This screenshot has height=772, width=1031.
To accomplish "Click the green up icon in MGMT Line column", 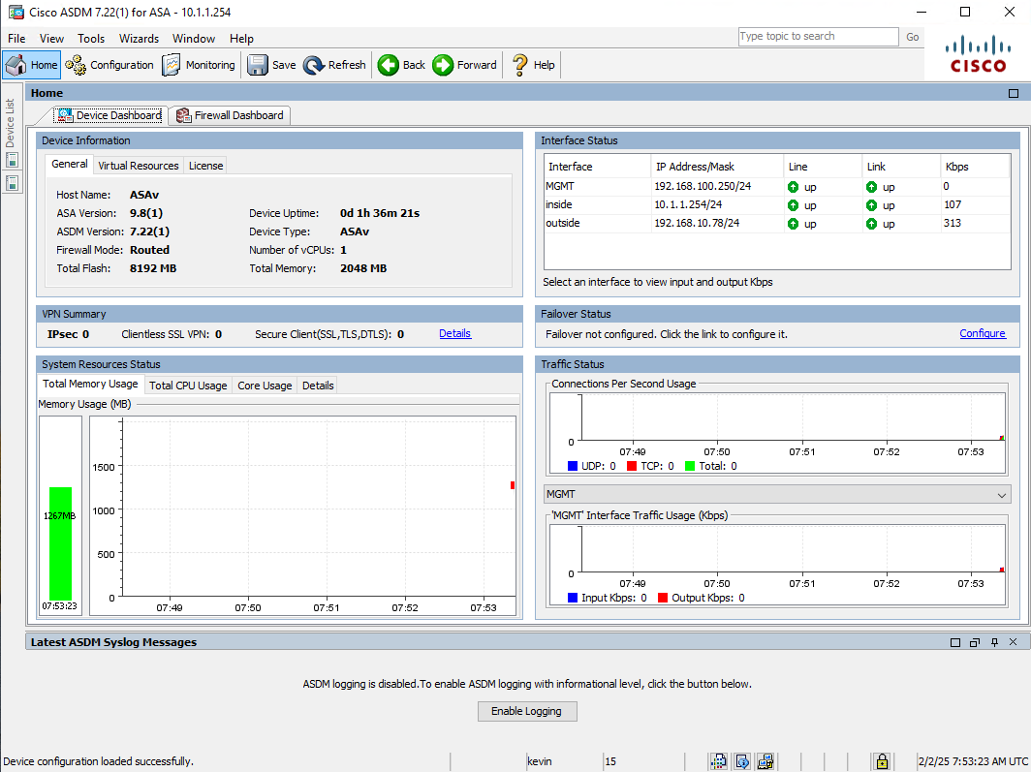I will 793,187.
